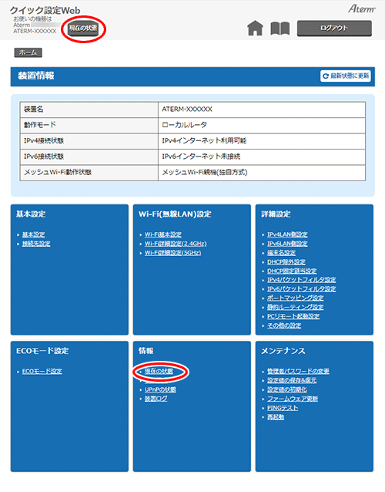Screen dimensions: 385x492
Task: Click the メッシュWi-Fi動作状態 label cell
Action: click(x=89, y=173)
